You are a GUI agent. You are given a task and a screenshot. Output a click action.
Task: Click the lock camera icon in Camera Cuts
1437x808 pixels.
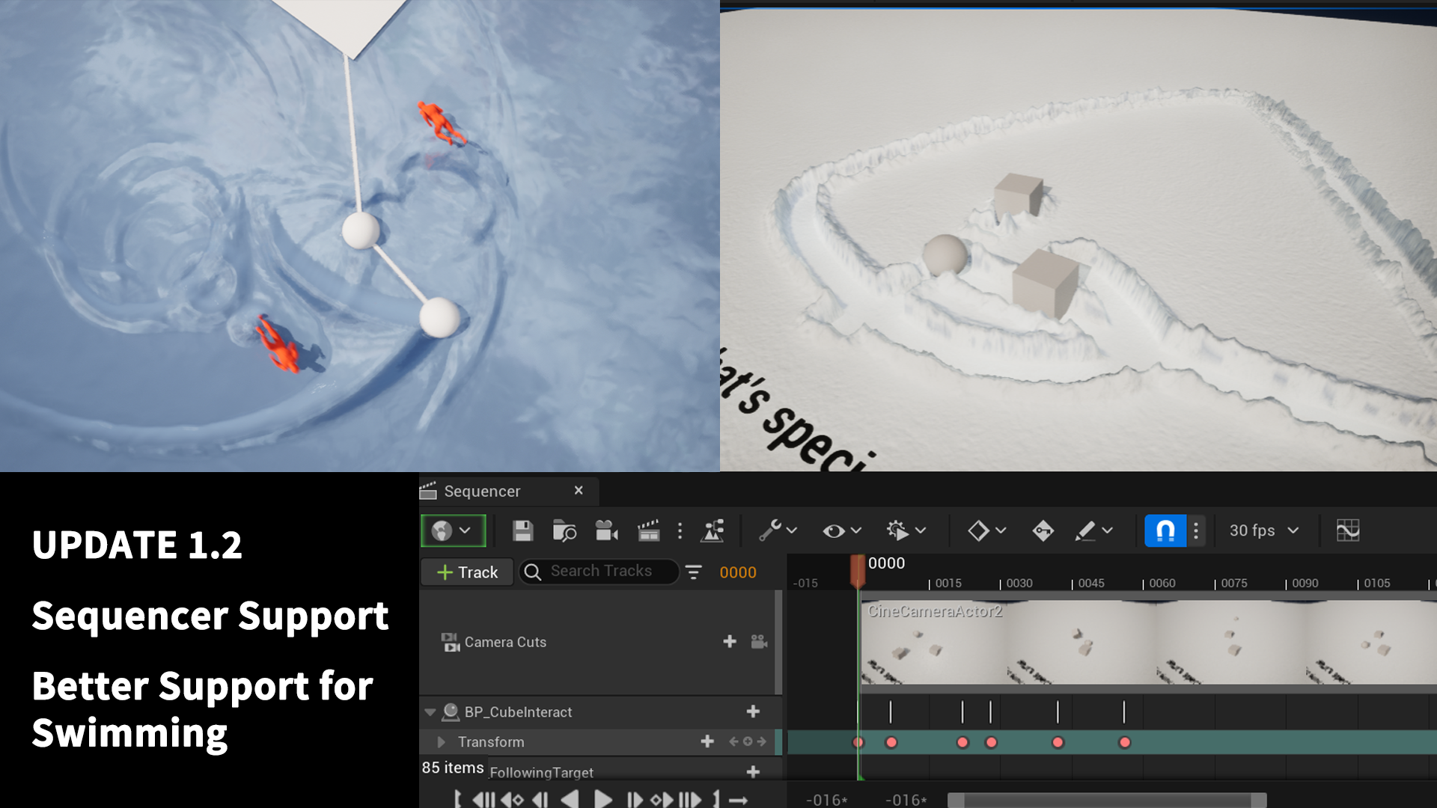pos(759,642)
